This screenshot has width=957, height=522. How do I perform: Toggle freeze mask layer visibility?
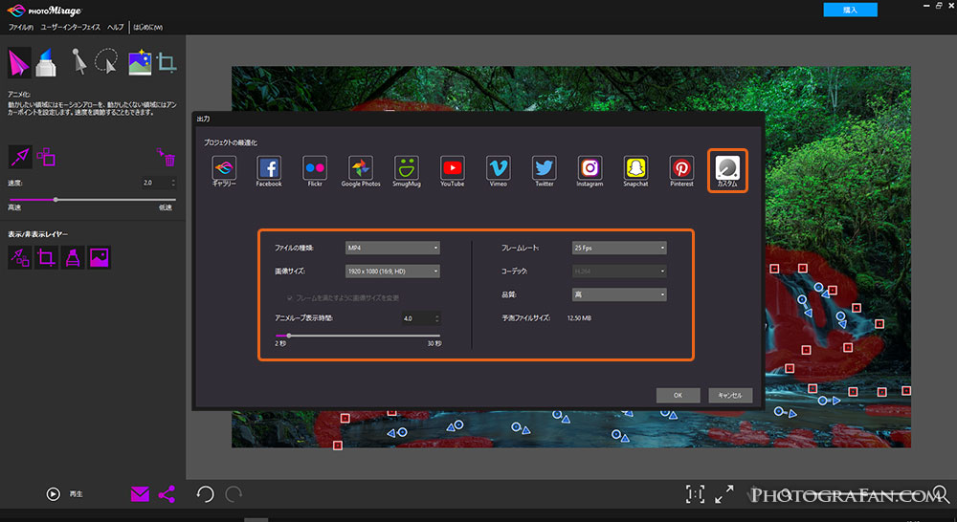[73, 257]
